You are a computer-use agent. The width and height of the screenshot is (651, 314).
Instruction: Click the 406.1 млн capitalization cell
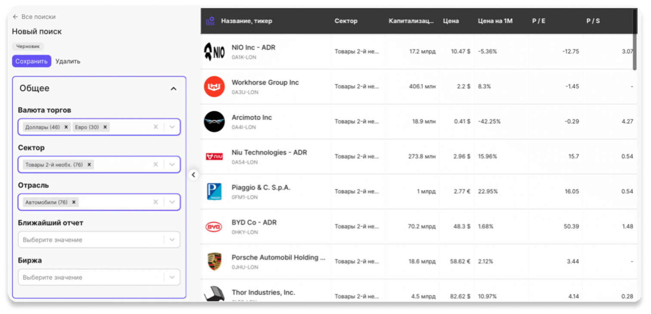(x=422, y=87)
